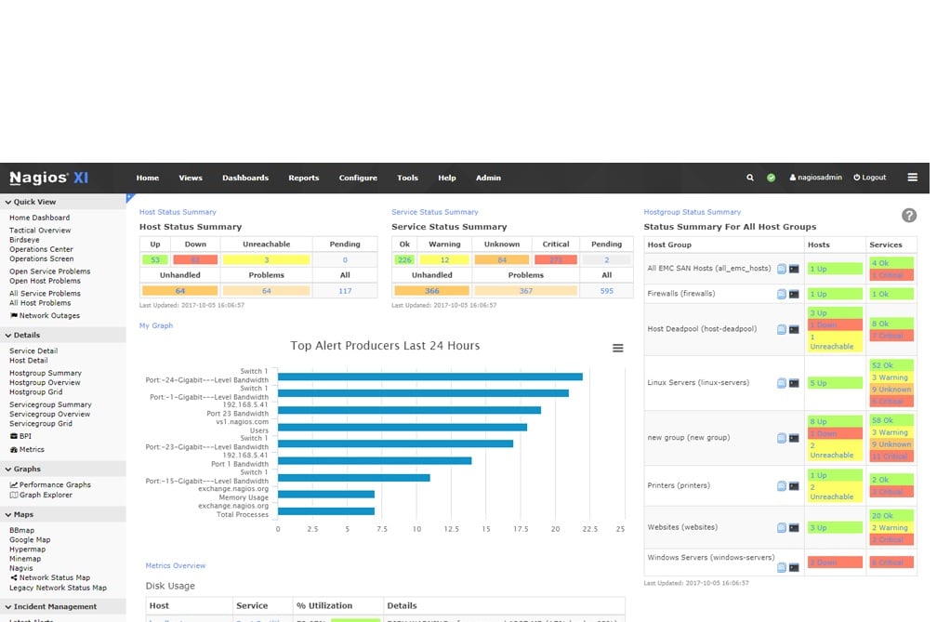Click the 595 All services count
This screenshot has width=937, height=622.
[x=606, y=291]
